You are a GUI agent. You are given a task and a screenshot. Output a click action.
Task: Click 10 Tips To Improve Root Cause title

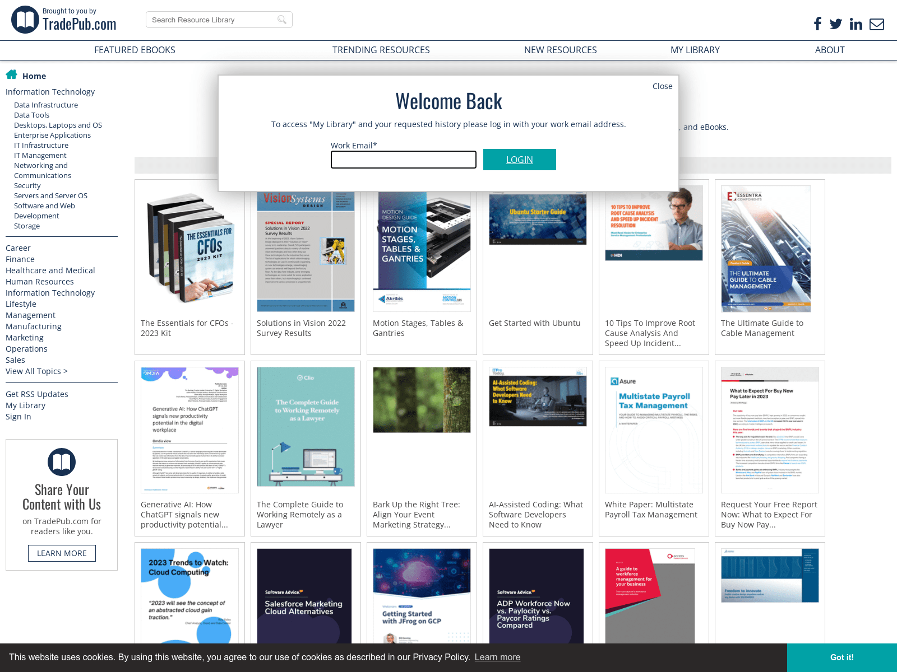tap(650, 333)
